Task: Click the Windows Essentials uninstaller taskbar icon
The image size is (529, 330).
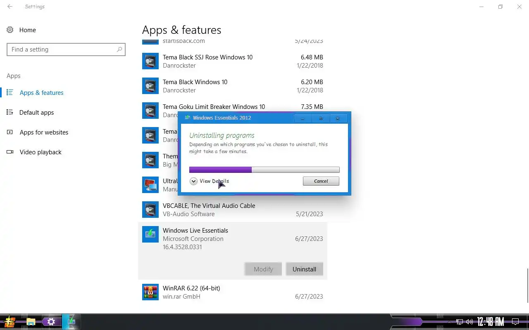Action: (x=71, y=322)
